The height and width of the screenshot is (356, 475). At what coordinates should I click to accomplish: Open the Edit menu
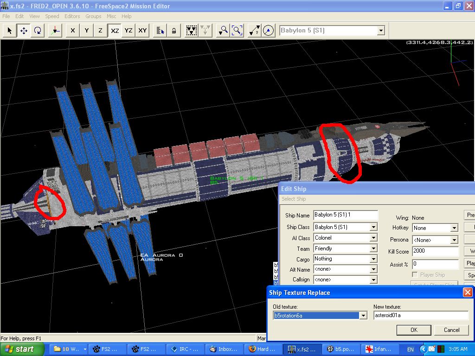(x=19, y=16)
